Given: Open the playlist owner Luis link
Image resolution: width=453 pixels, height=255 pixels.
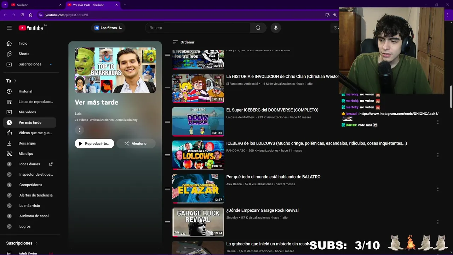Looking at the screenshot, I should (x=78, y=114).
